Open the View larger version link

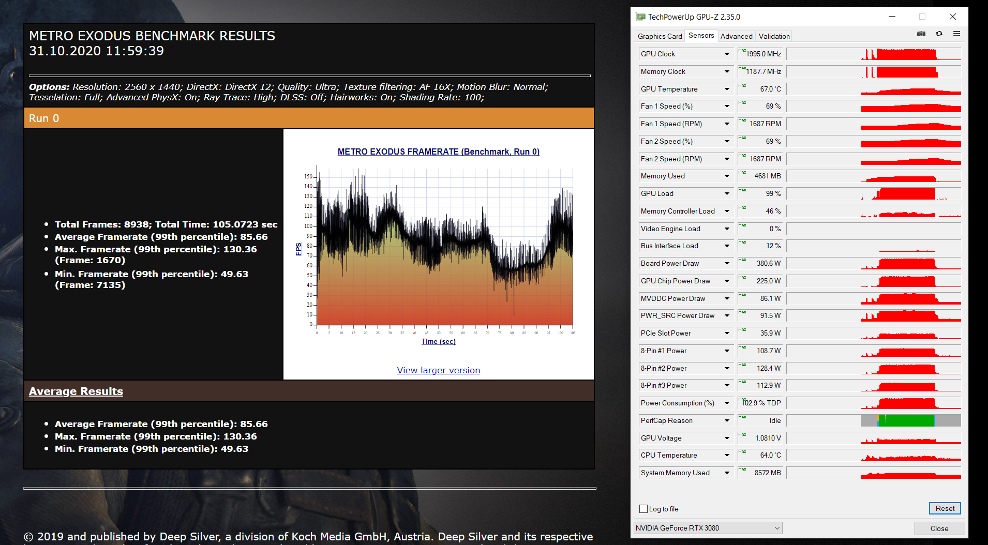coord(439,370)
